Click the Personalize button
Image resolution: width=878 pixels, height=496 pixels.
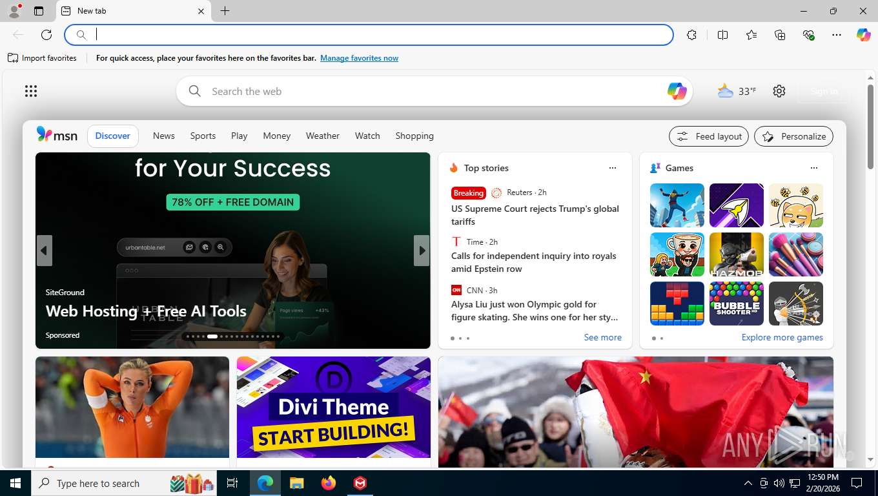pos(793,136)
